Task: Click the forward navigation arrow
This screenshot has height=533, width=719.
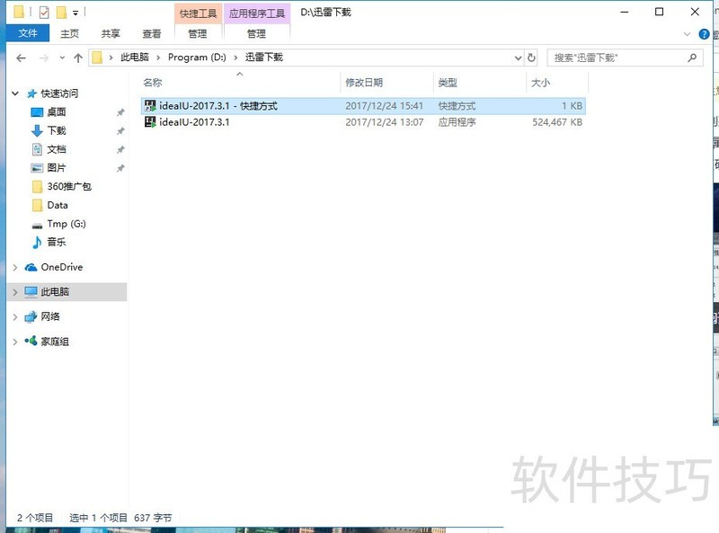Action: click(44, 58)
